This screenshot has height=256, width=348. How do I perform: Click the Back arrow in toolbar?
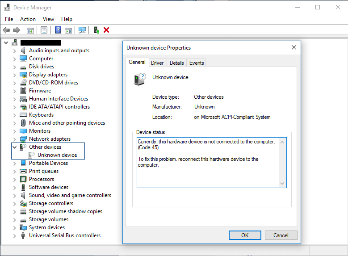click(6, 30)
